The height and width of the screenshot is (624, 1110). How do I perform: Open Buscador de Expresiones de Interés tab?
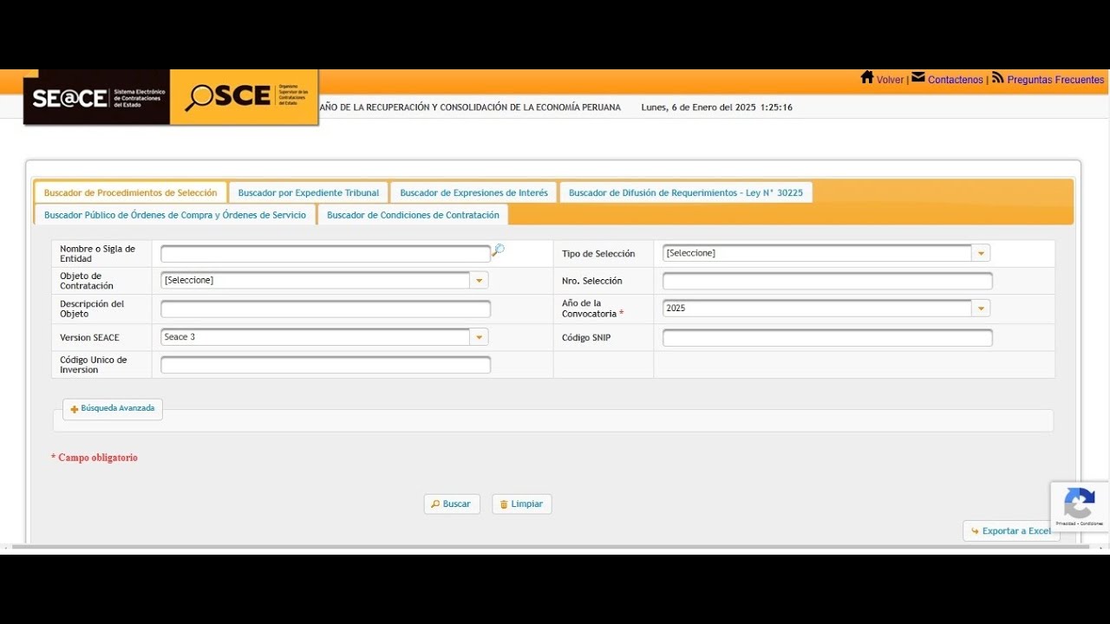tap(473, 192)
